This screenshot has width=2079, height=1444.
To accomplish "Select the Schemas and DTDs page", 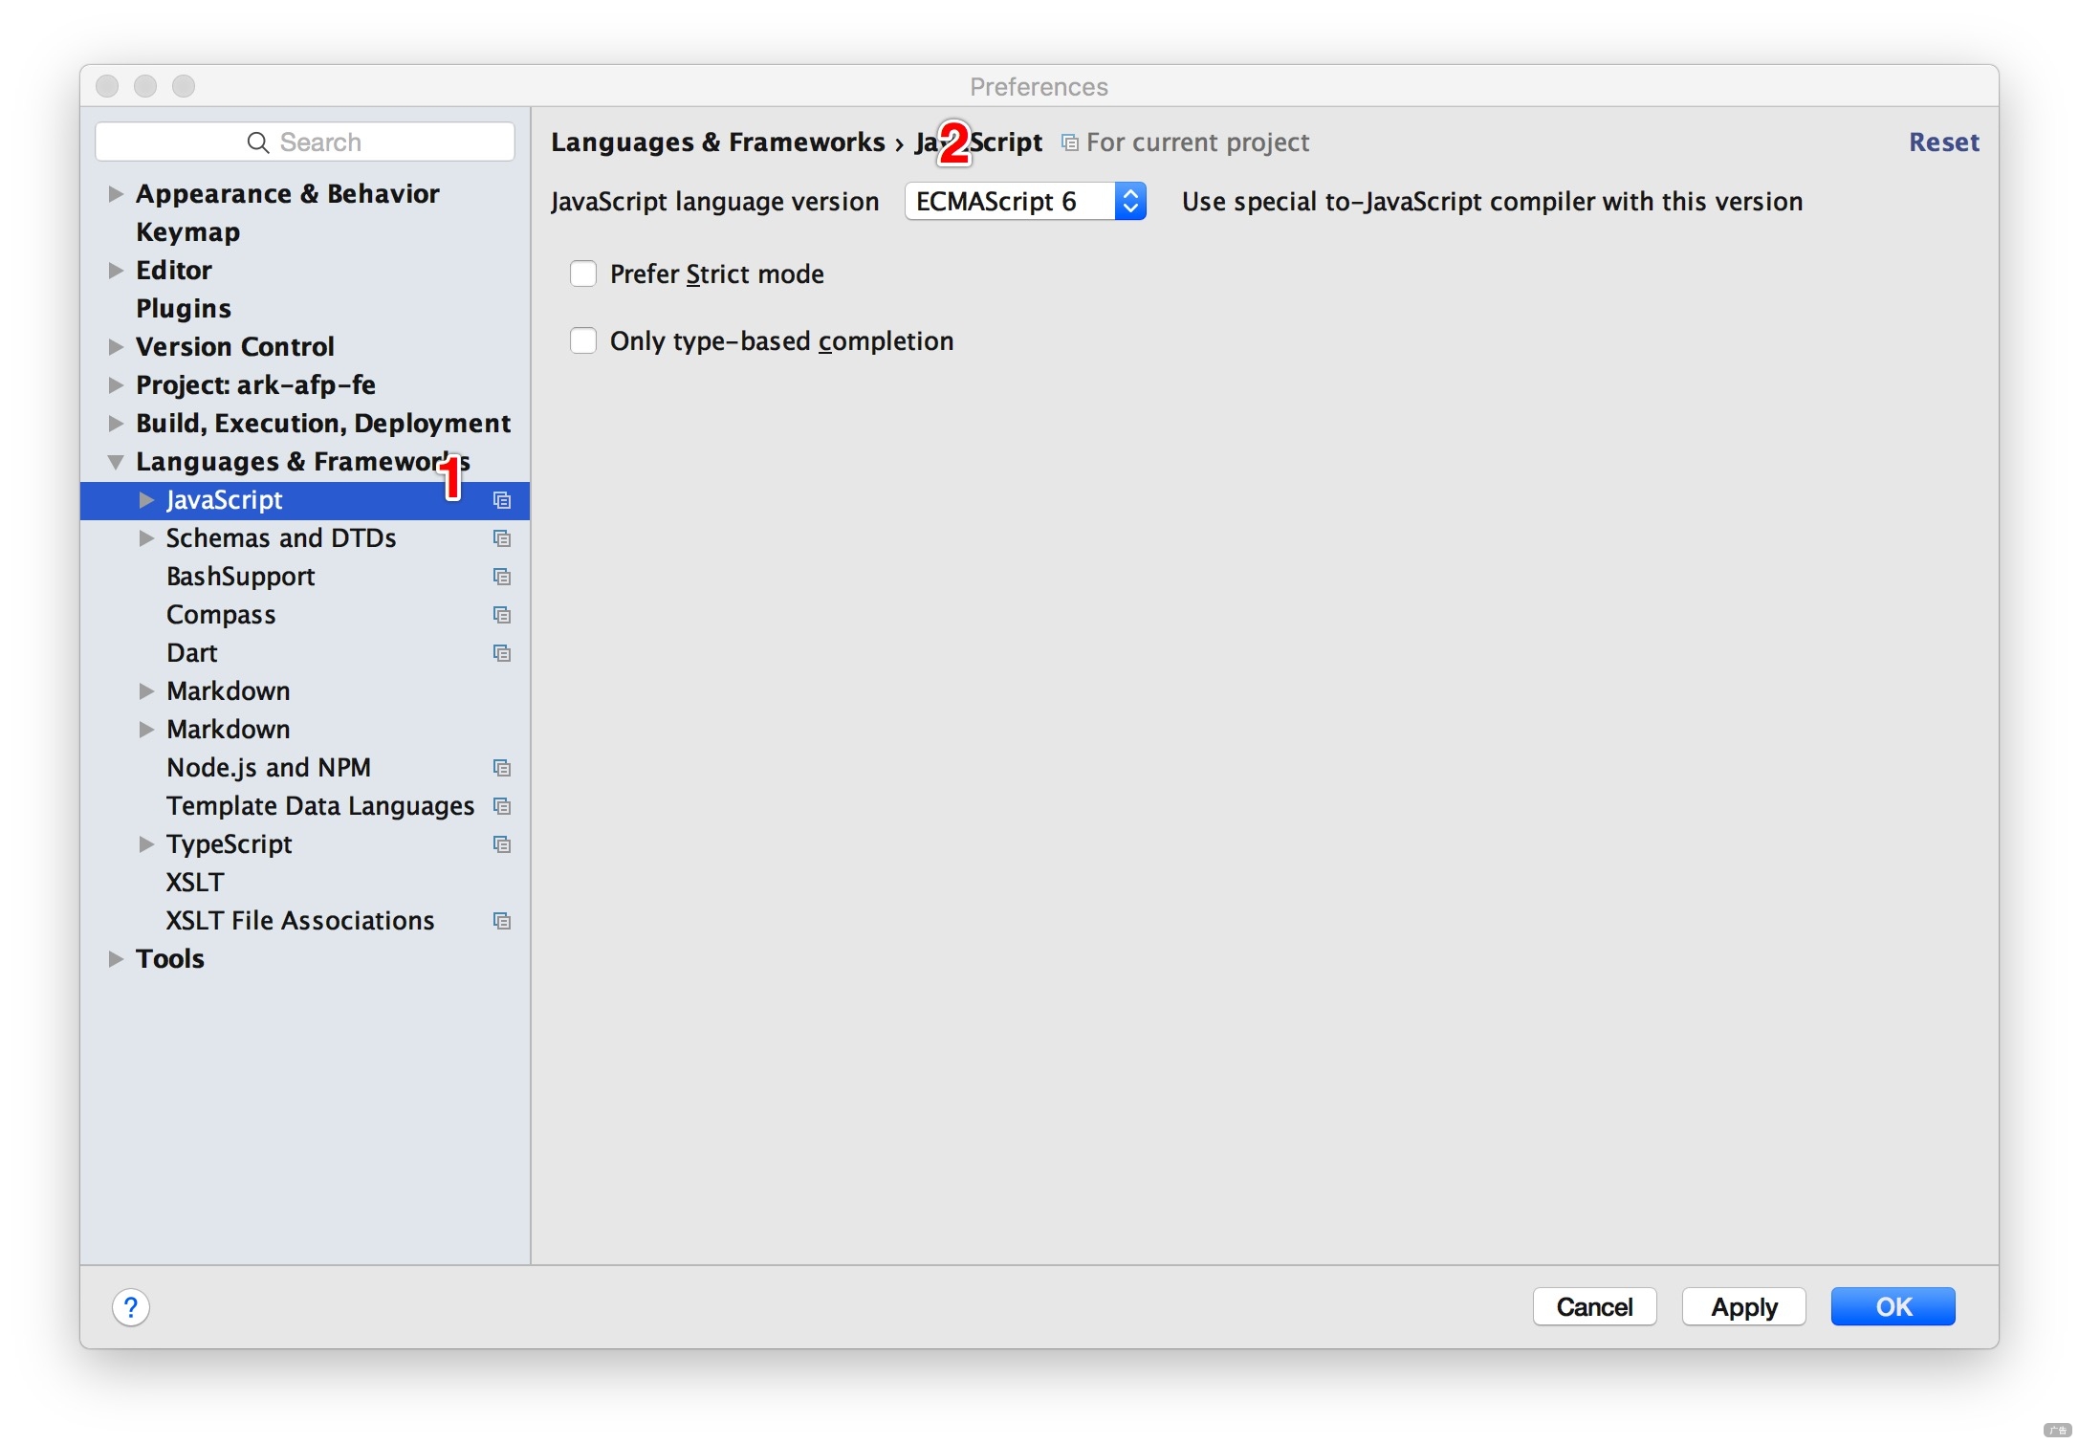I will coord(281,538).
